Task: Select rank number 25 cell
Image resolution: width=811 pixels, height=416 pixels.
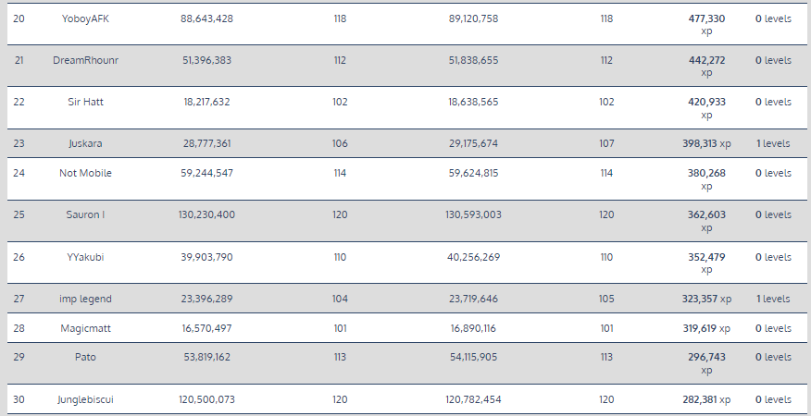Action: pos(19,214)
